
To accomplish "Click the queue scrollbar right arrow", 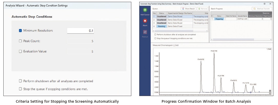I will 207,31.
